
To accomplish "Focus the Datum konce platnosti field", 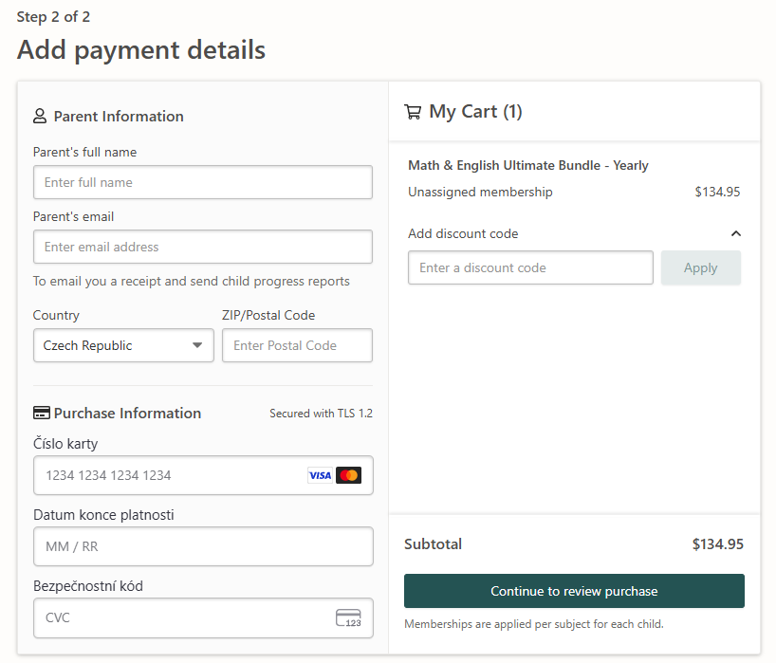I will [x=202, y=546].
